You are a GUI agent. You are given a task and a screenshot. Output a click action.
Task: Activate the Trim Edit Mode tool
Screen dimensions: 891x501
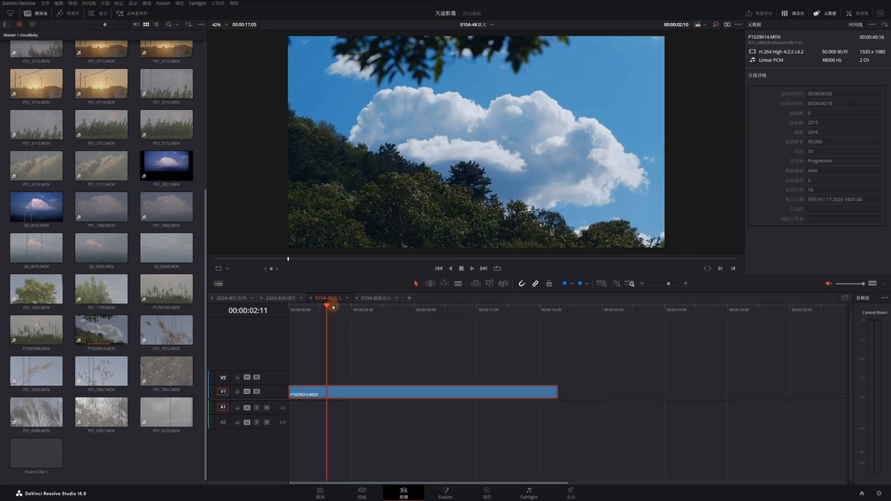pos(430,283)
